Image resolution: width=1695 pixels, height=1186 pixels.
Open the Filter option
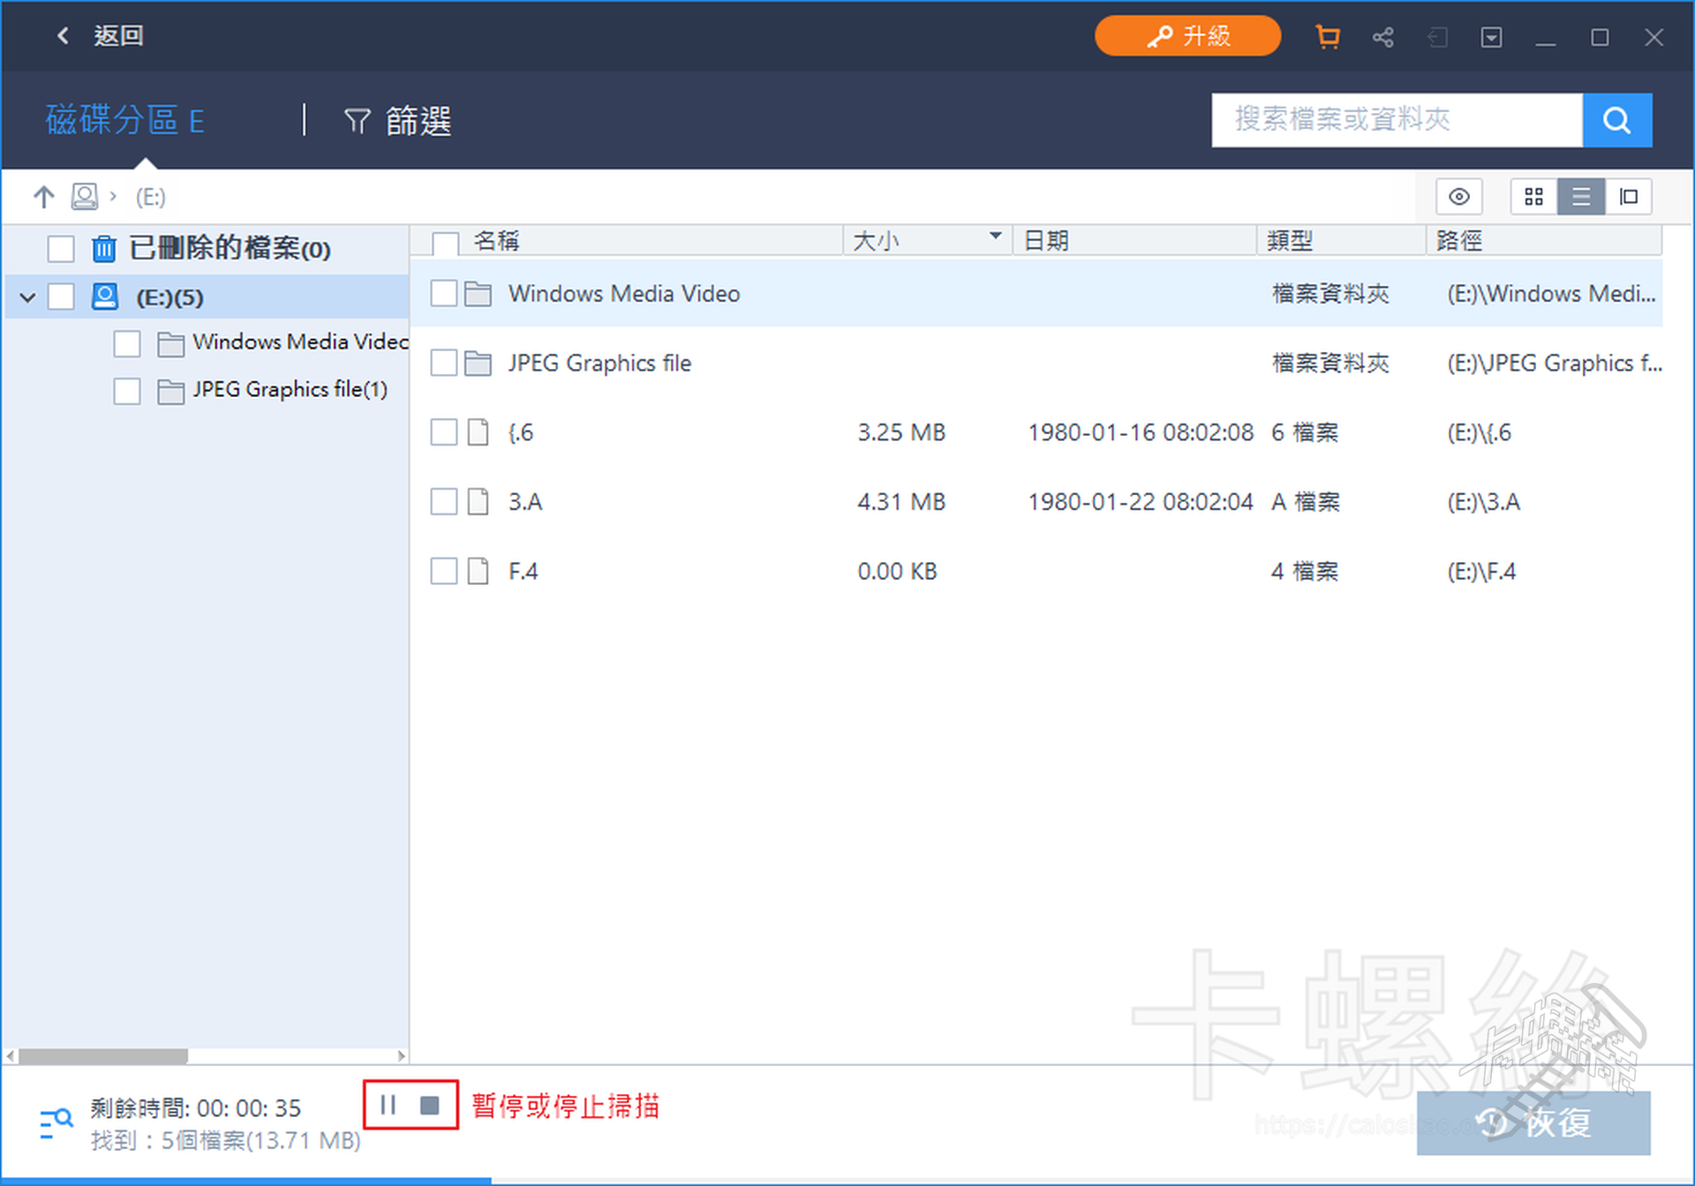397,121
